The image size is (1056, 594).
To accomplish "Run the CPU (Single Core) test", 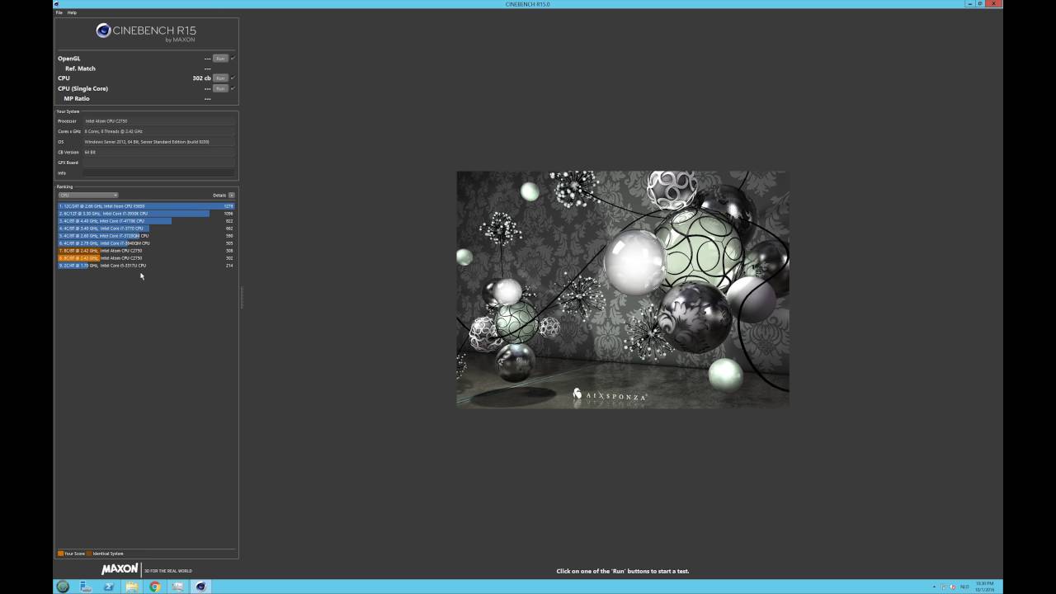I will tap(220, 88).
